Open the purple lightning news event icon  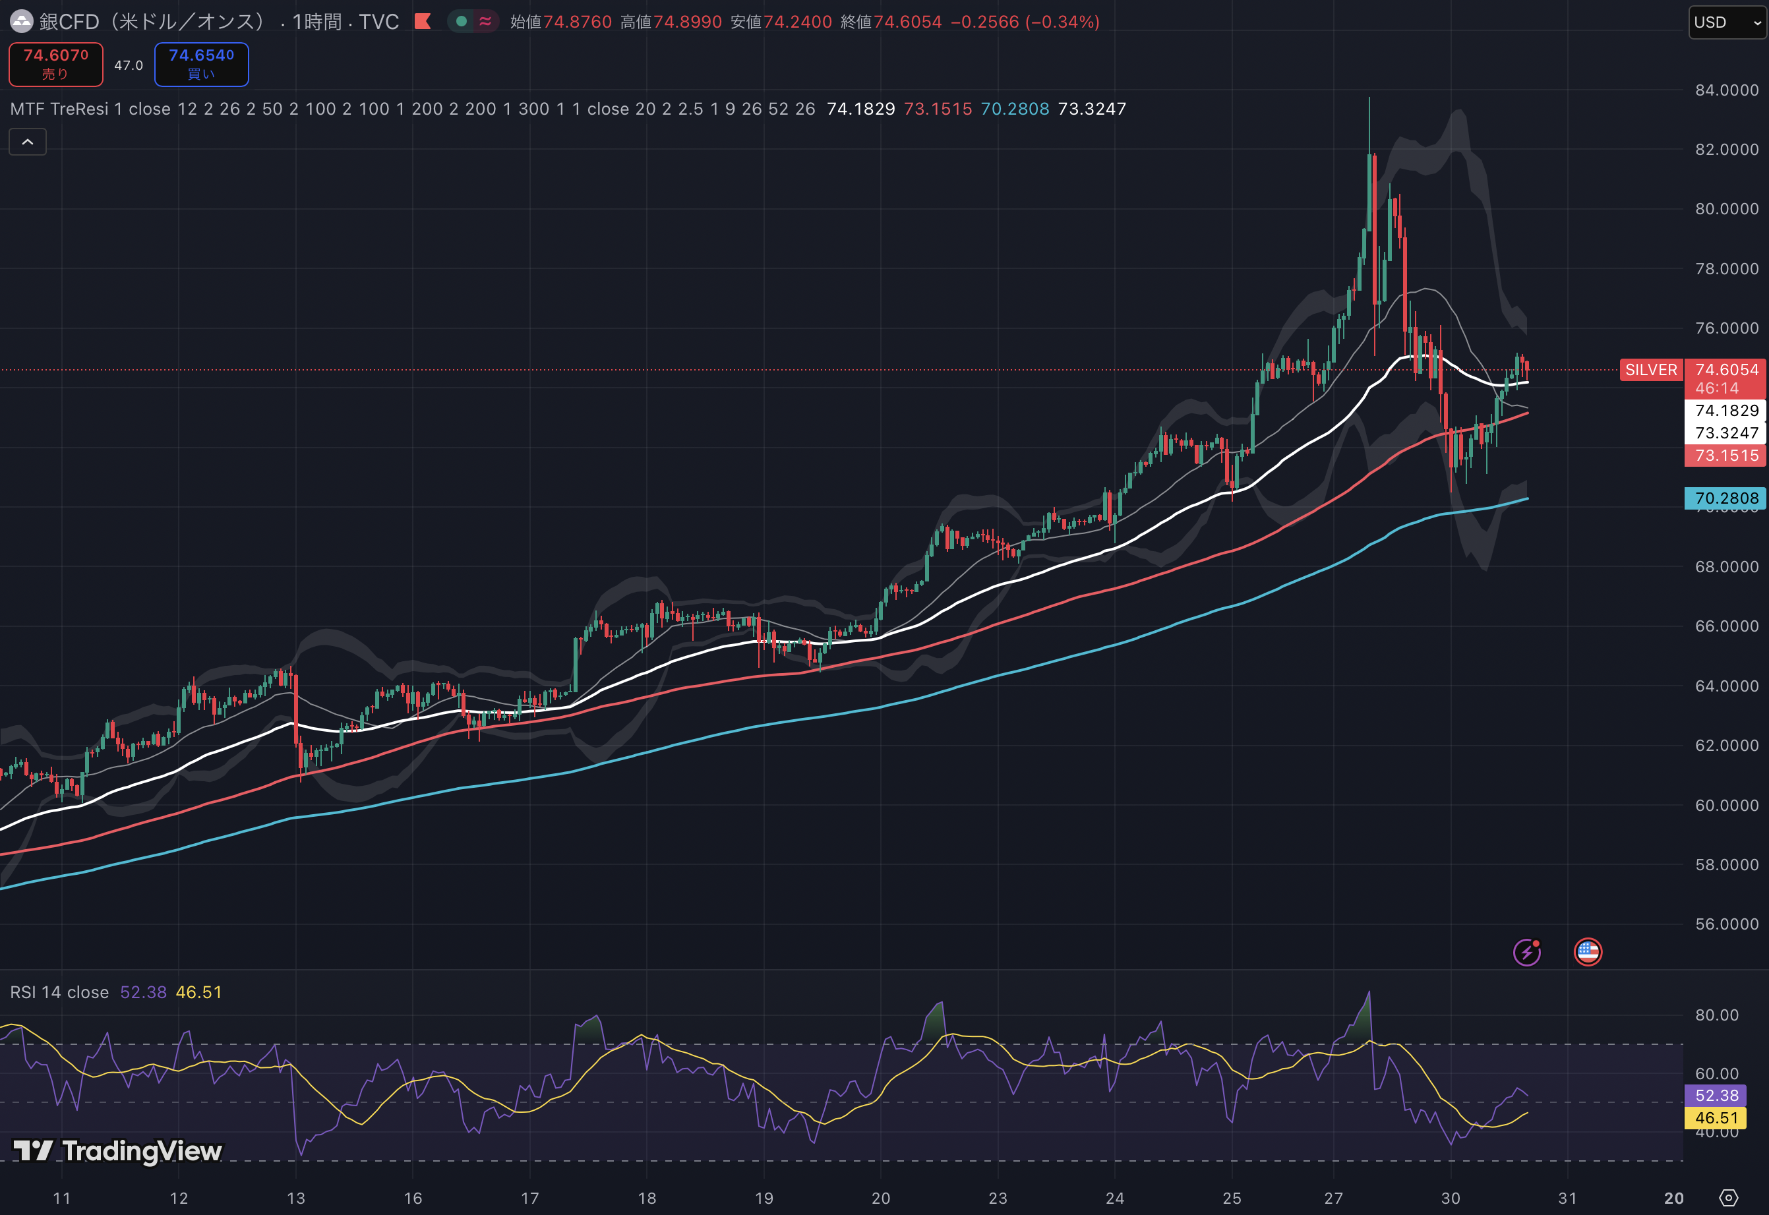(x=1526, y=953)
